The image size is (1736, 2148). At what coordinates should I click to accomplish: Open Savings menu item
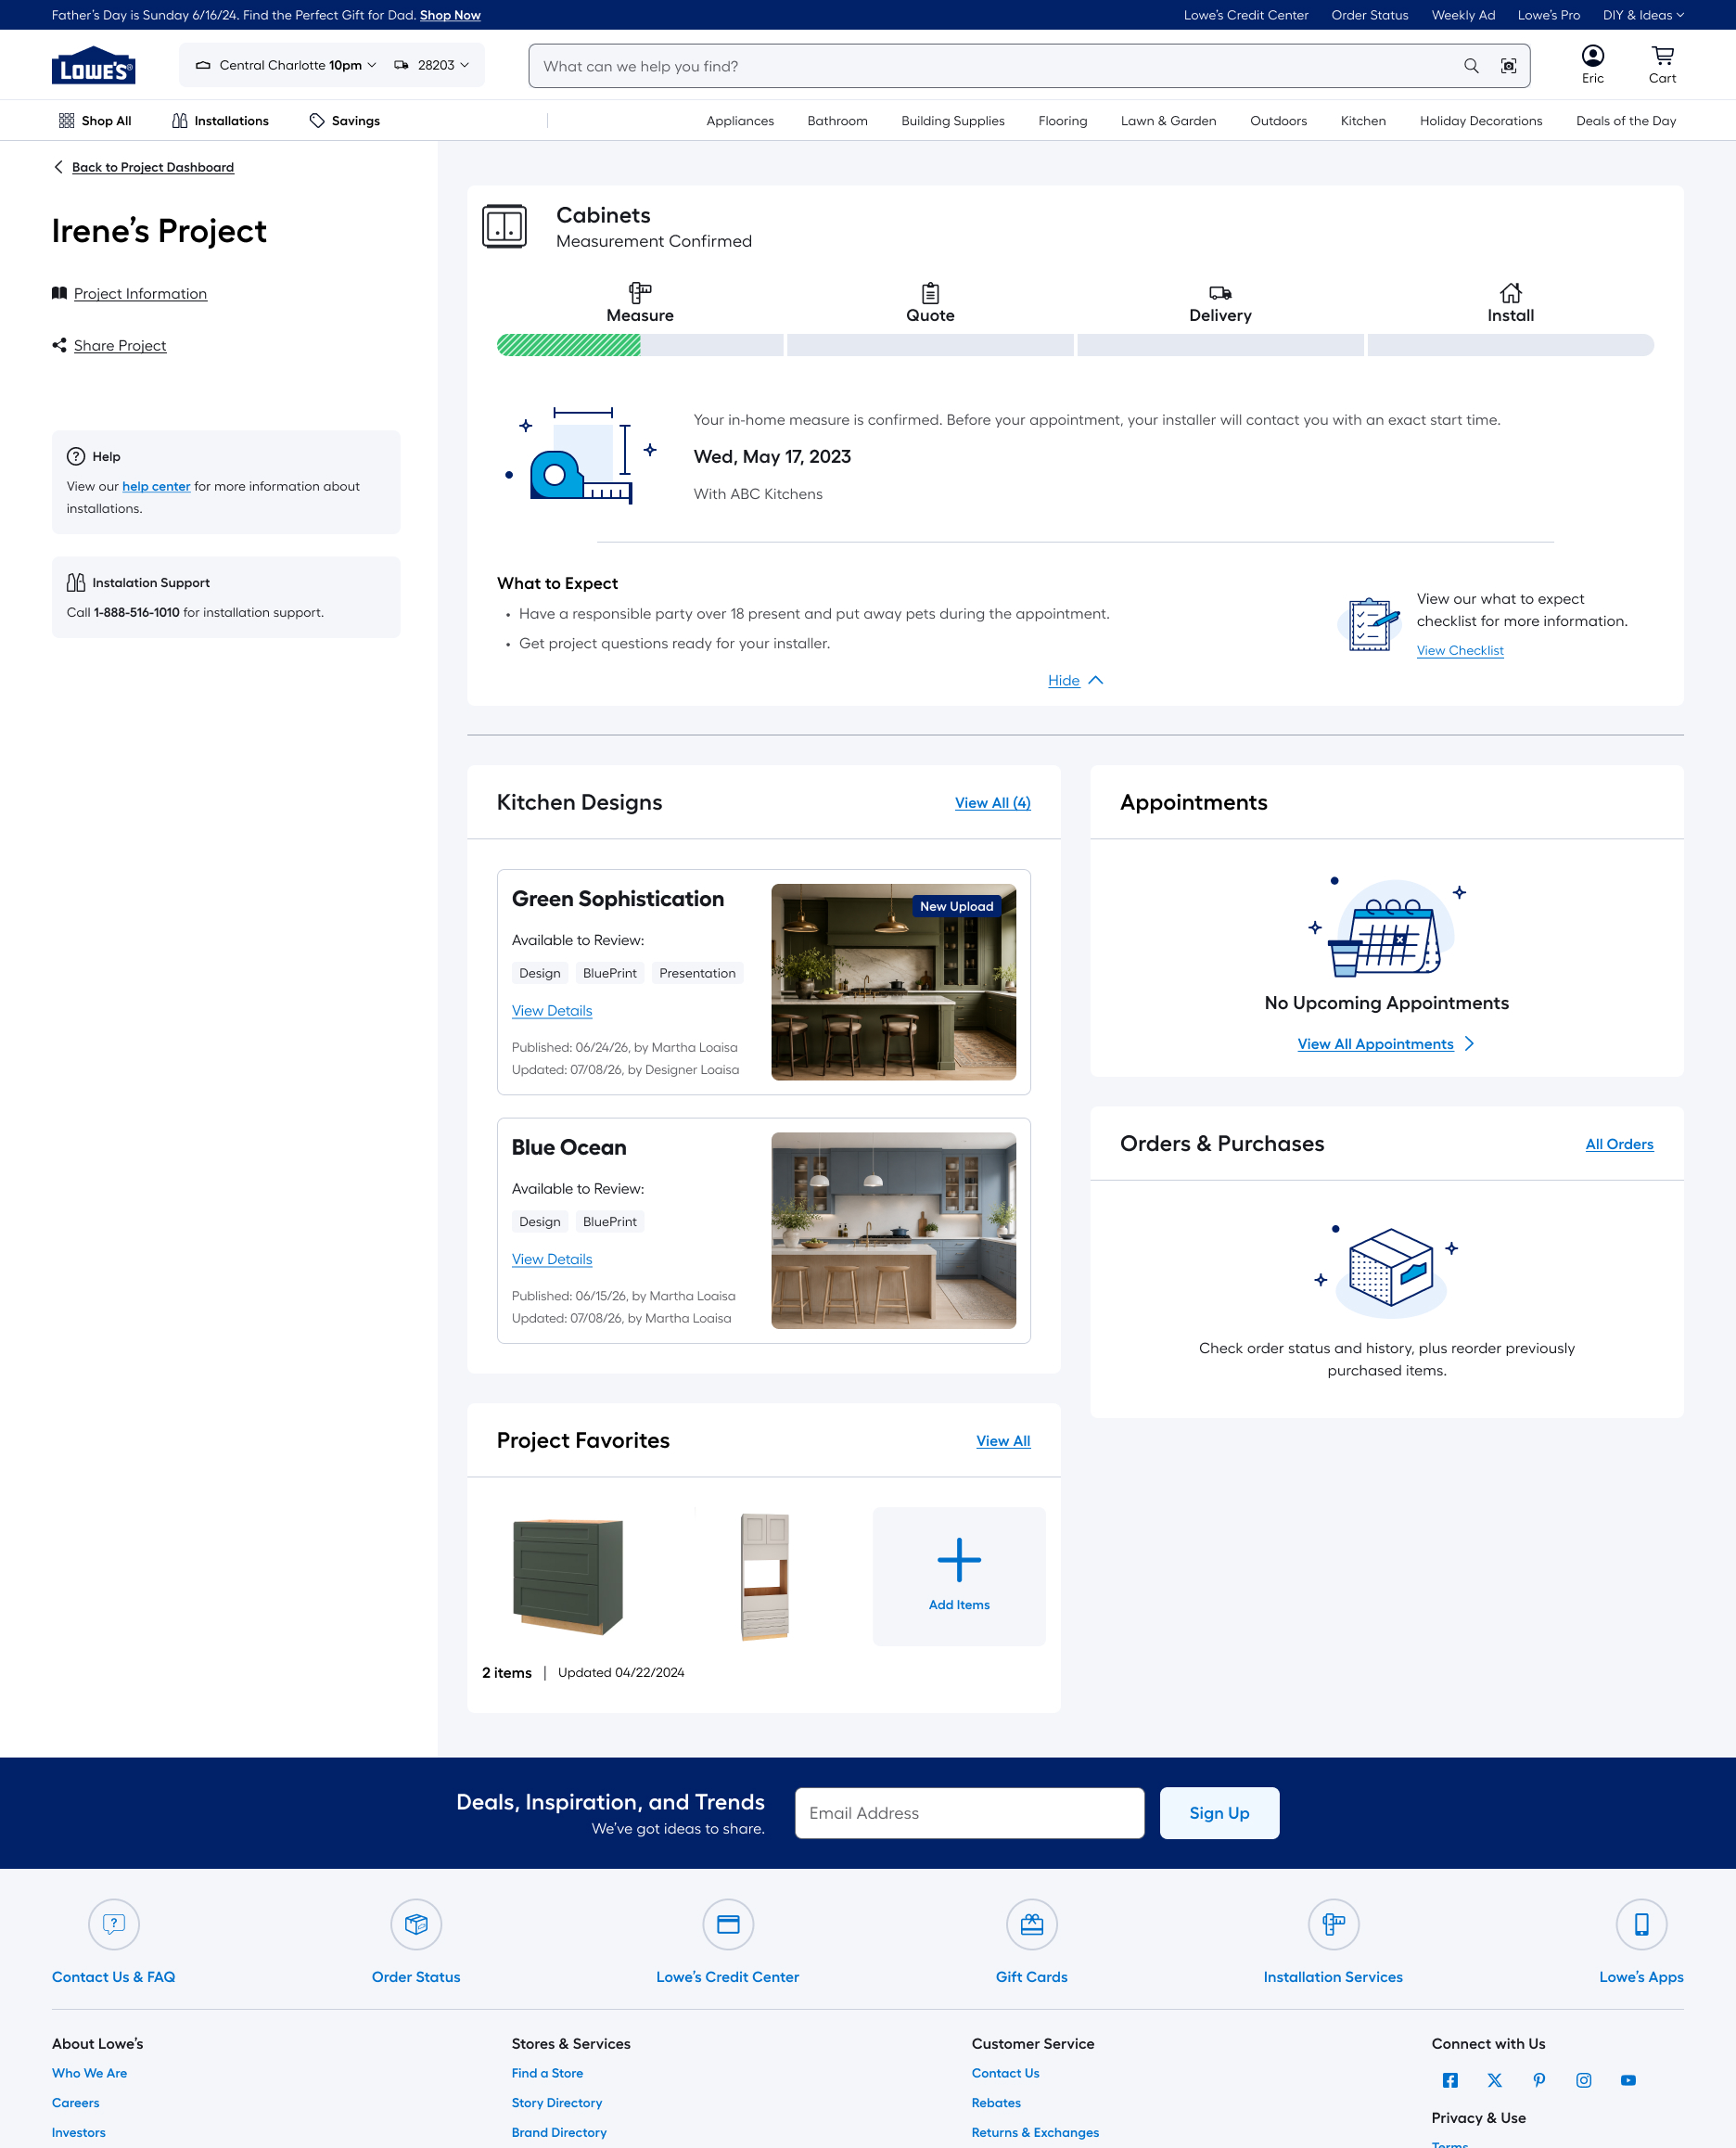[x=344, y=121]
